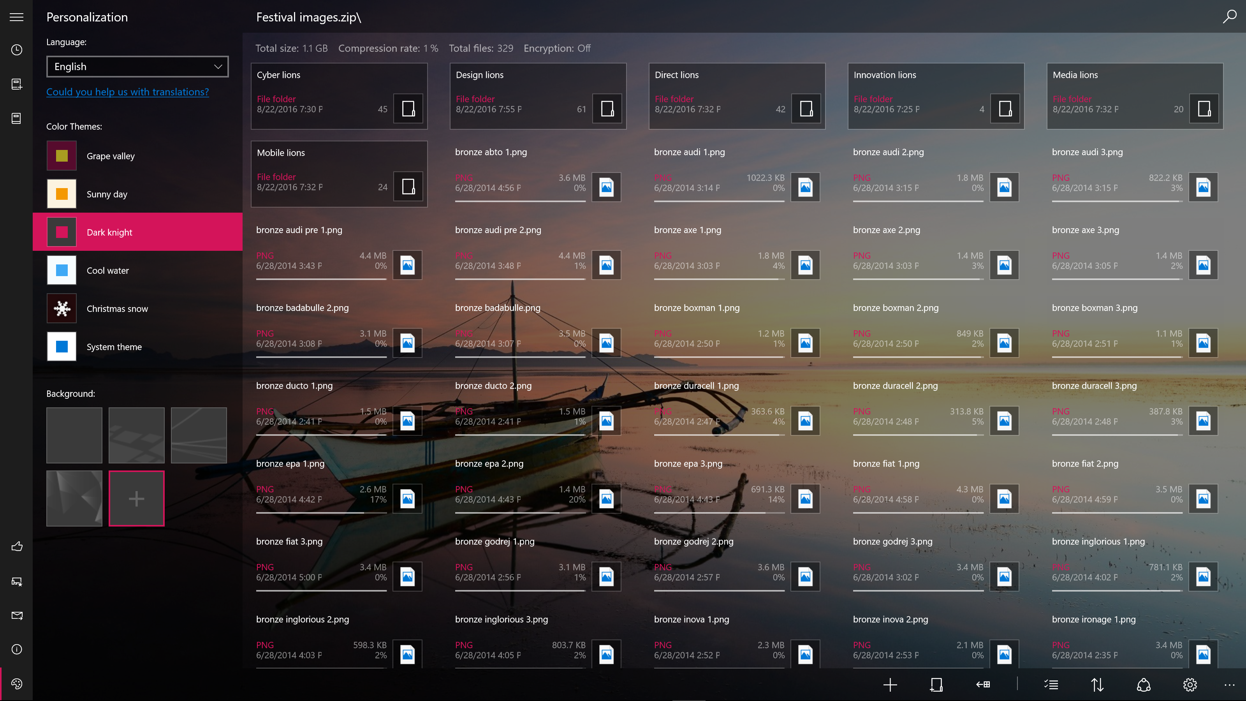The image size is (1246, 701).
Task: Click the extract files icon on bottom toolbar
Action: pos(982,685)
